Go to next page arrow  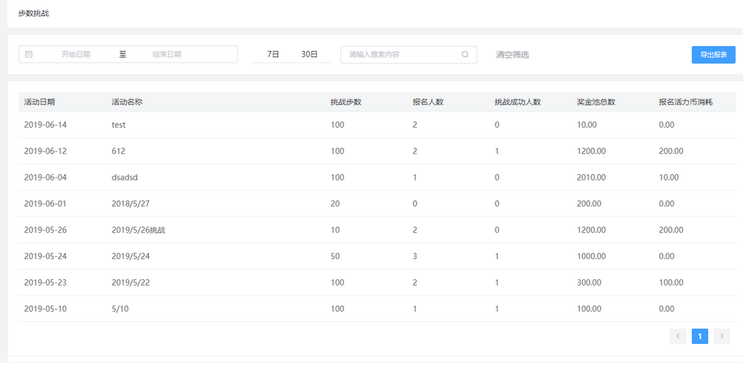(x=722, y=336)
